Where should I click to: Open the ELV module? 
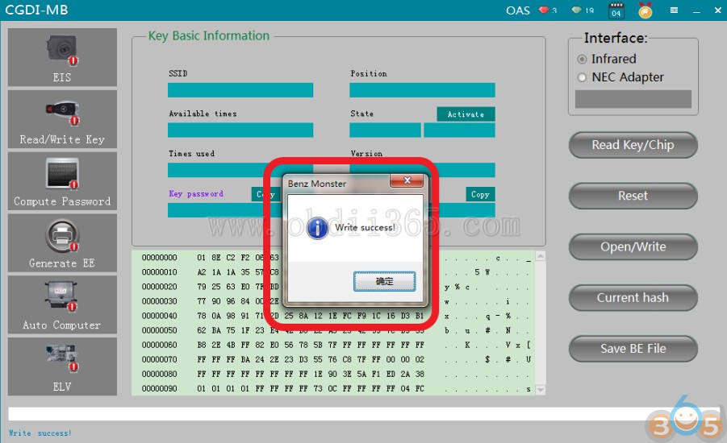click(62, 366)
